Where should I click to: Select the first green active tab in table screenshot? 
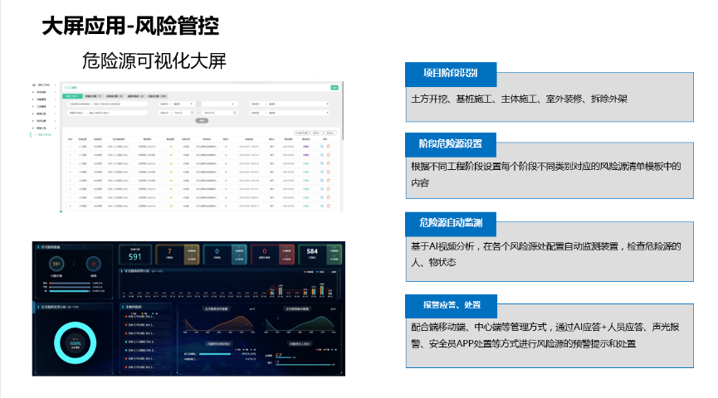click(x=71, y=96)
